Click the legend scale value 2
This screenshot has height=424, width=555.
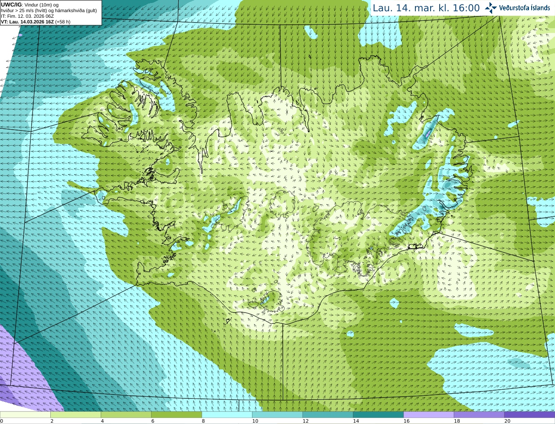click(52, 421)
